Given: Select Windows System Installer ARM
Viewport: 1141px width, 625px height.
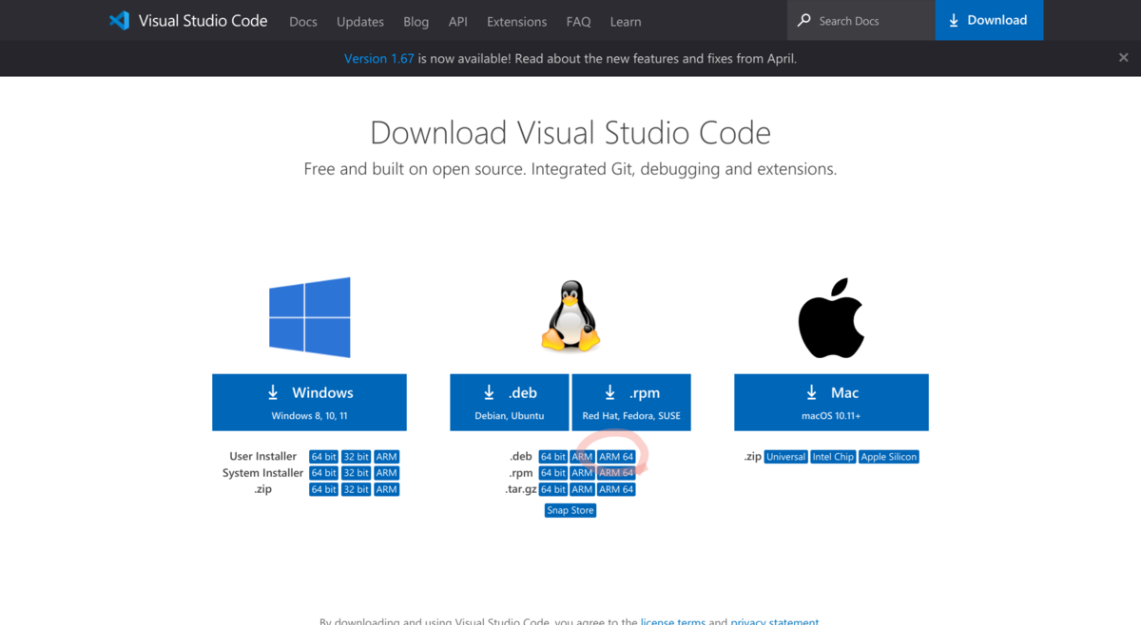Looking at the screenshot, I should [386, 473].
